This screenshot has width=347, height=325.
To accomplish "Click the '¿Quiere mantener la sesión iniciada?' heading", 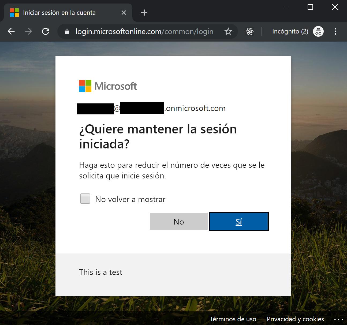I will point(158,136).
